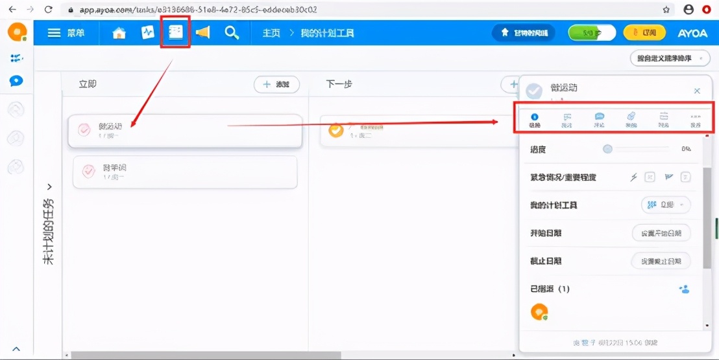The height and width of the screenshot is (360, 719).
Task: Click the bookmark star in address bar
Action: point(666,9)
